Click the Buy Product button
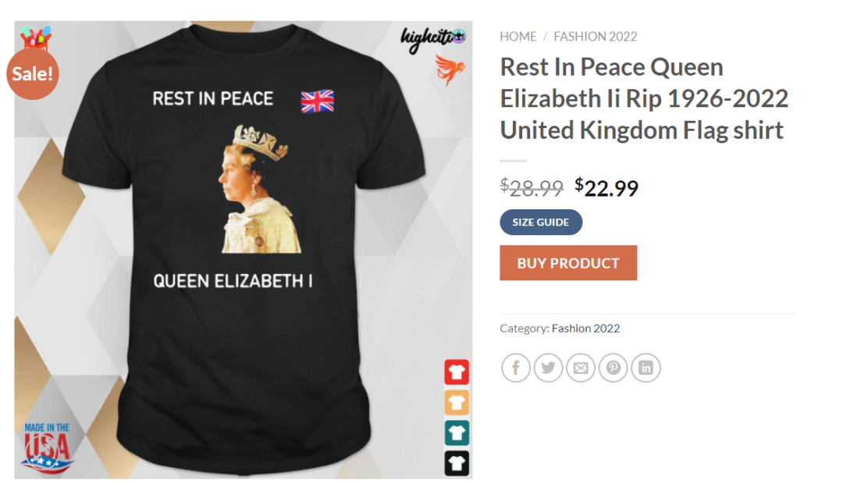Image resolution: width=843 pixels, height=484 pixels. [568, 263]
